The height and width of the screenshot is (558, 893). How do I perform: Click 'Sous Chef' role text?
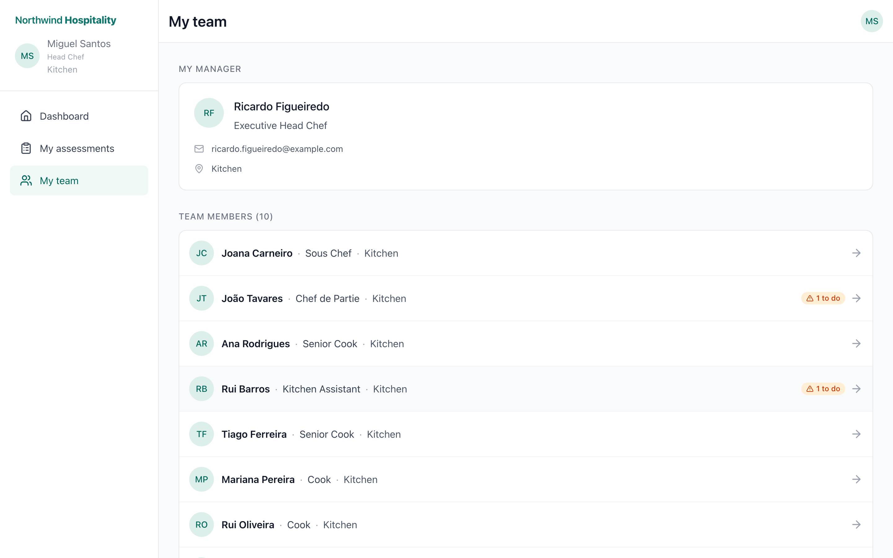click(328, 253)
